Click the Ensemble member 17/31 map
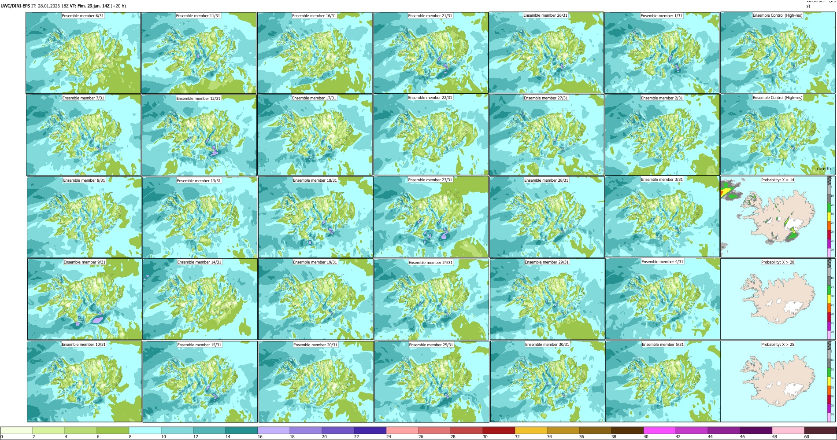Screen dimensions: 837x440 pyautogui.click(x=315, y=135)
